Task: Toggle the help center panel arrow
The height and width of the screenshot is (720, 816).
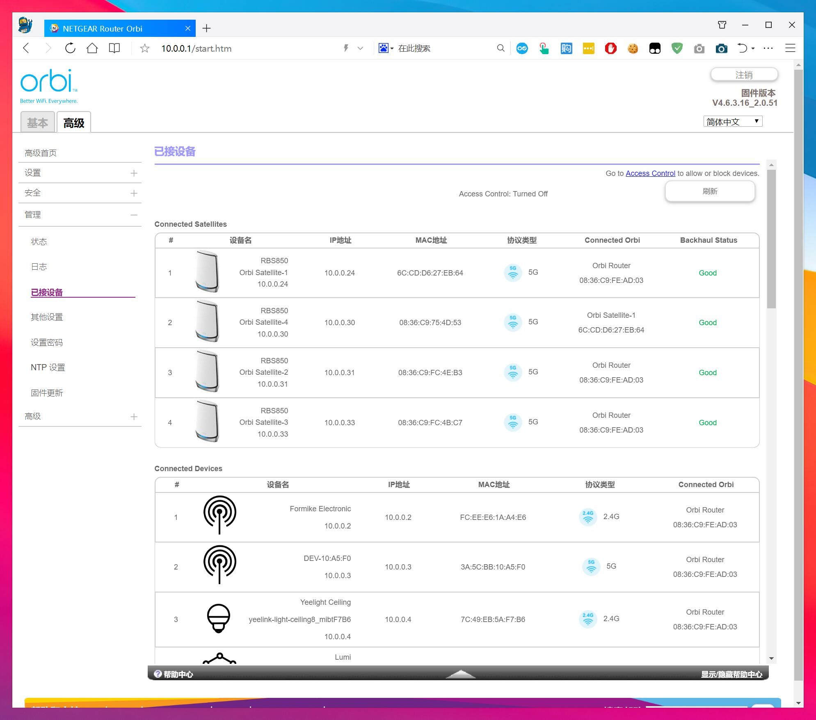Action: 460,674
